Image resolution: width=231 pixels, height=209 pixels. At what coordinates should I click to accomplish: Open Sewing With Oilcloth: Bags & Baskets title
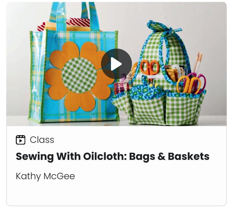[113, 156]
